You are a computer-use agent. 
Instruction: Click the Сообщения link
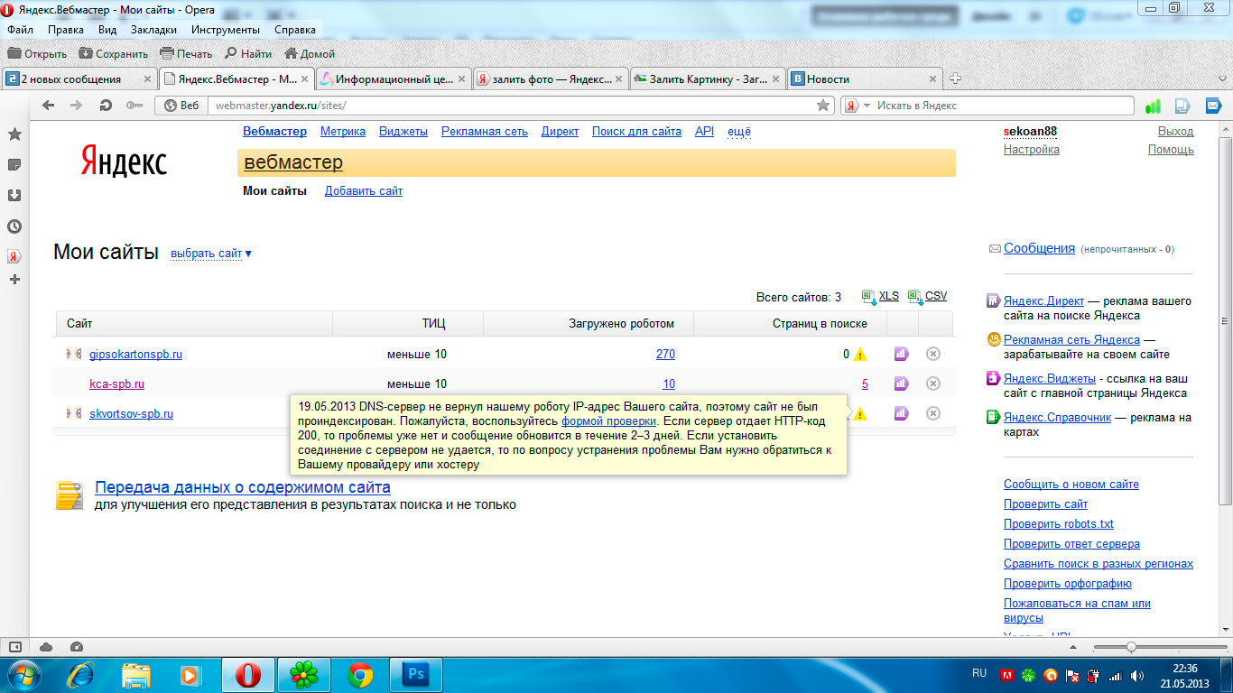(x=1039, y=248)
